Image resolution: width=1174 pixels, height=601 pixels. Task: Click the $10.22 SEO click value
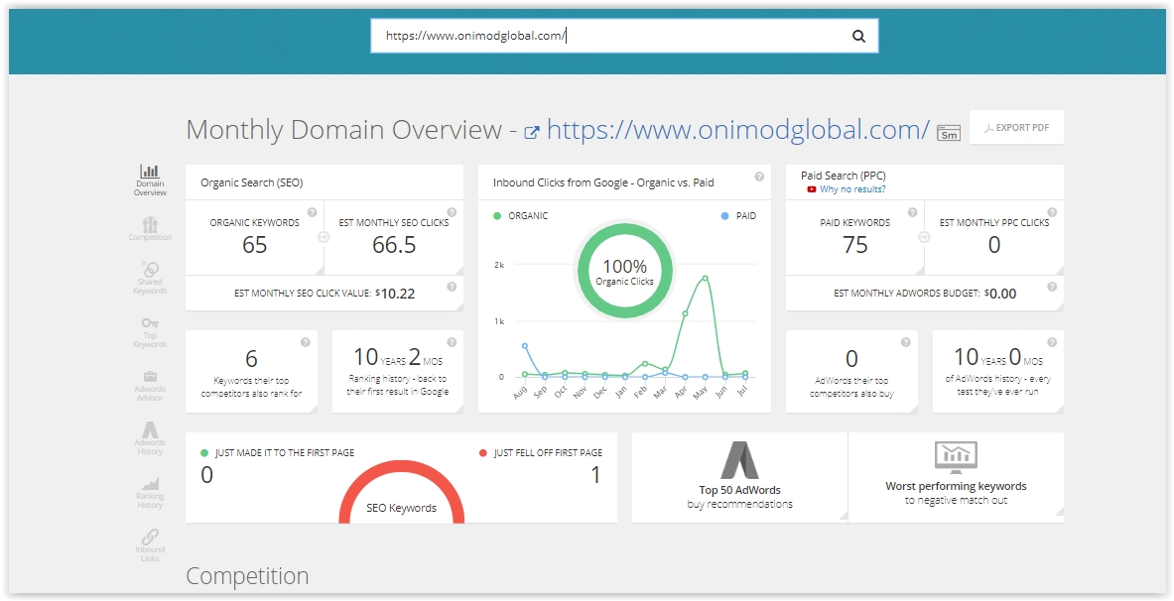(395, 294)
